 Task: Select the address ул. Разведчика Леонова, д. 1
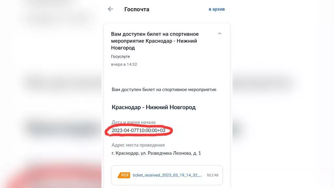pyautogui.click(x=171, y=153)
